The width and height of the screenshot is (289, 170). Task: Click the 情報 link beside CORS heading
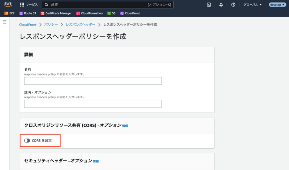click(x=125, y=126)
